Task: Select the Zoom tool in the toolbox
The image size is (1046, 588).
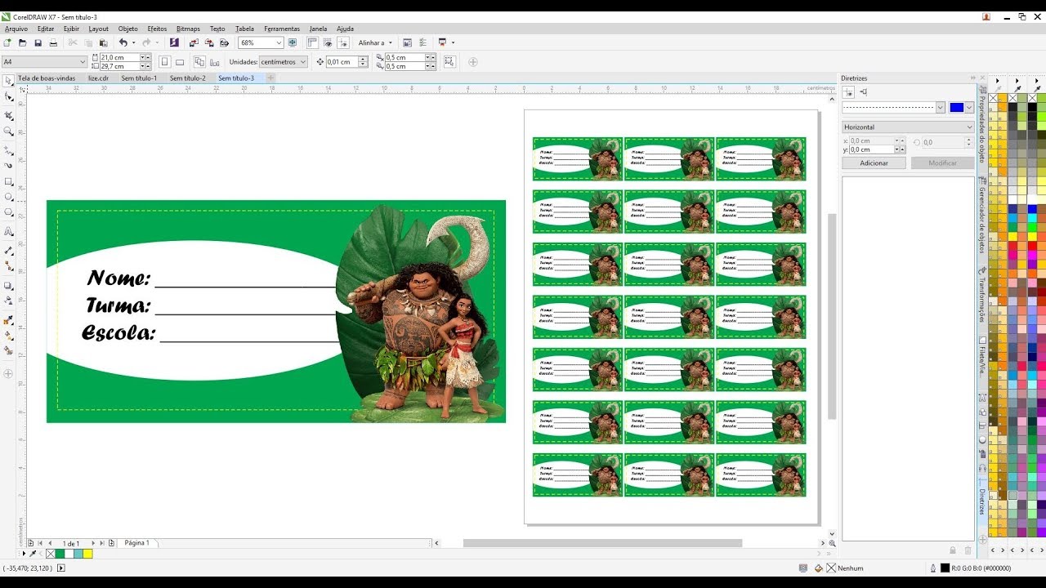Action: pos(8,131)
